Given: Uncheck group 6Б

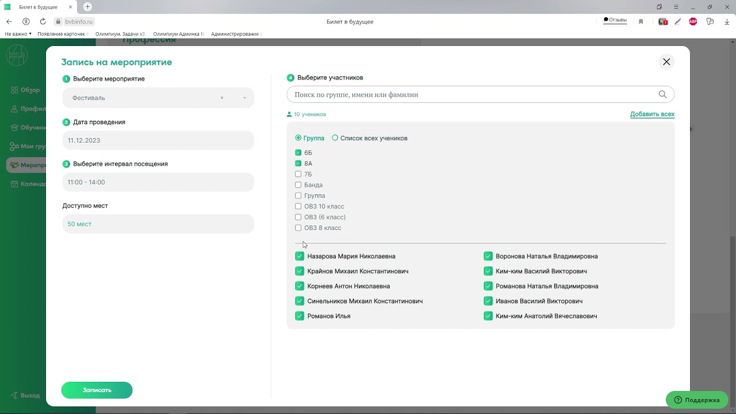Looking at the screenshot, I should [298, 152].
